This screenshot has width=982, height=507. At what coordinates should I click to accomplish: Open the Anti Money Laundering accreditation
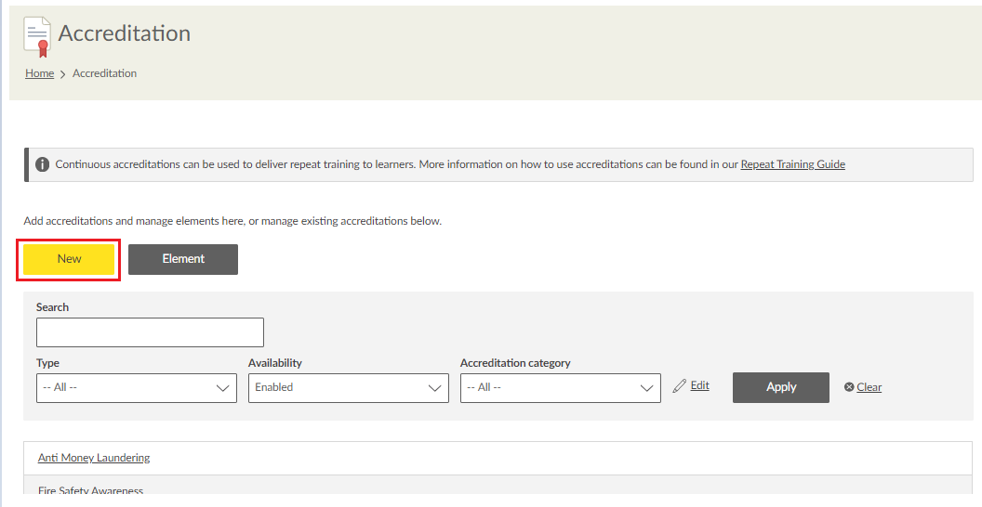[94, 458]
